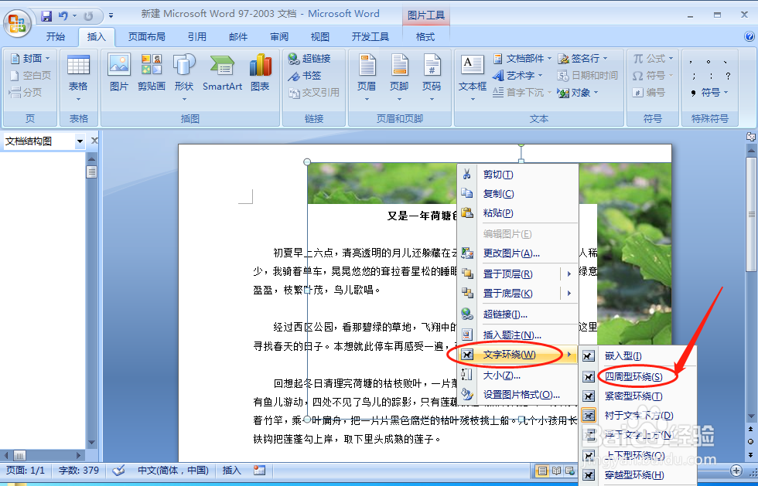This screenshot has width=758, height=486.
Task: Toggle insert/overtype mode in status bar
Action: [231, 471]
